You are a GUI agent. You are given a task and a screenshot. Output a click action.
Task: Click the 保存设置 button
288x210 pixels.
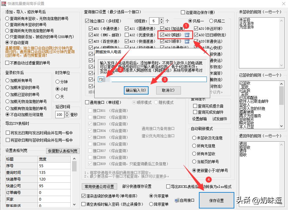coord(216,200)
